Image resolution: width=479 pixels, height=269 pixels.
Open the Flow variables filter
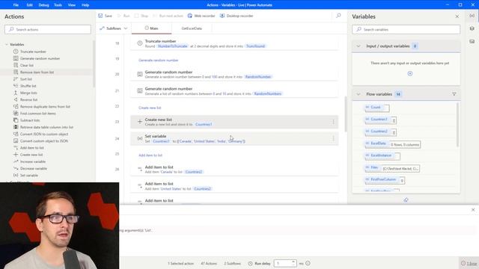pos(454,94)
